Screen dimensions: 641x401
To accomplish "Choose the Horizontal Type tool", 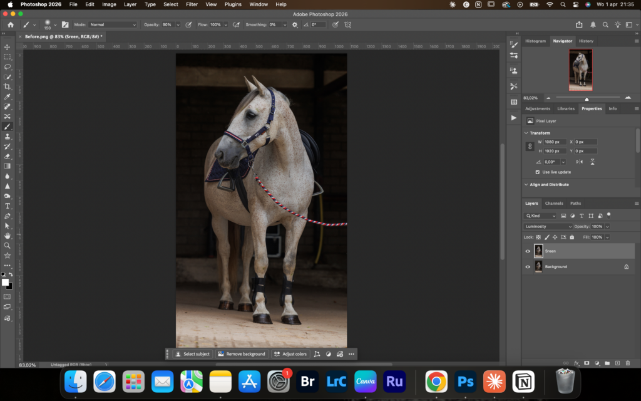I will click(8, 206).
